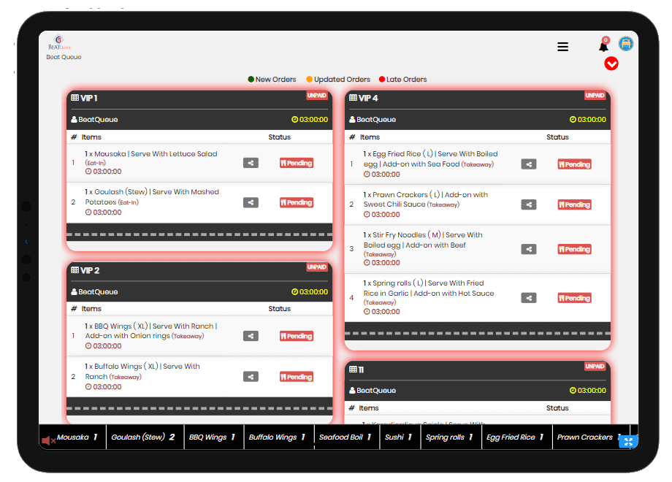Click the user profile avatar

click(x=626, y=44)
